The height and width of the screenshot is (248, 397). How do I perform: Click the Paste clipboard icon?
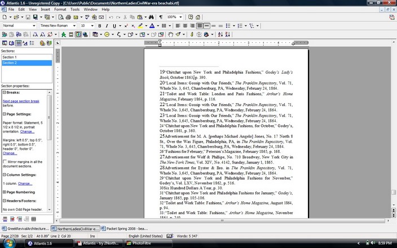point(140,17)
